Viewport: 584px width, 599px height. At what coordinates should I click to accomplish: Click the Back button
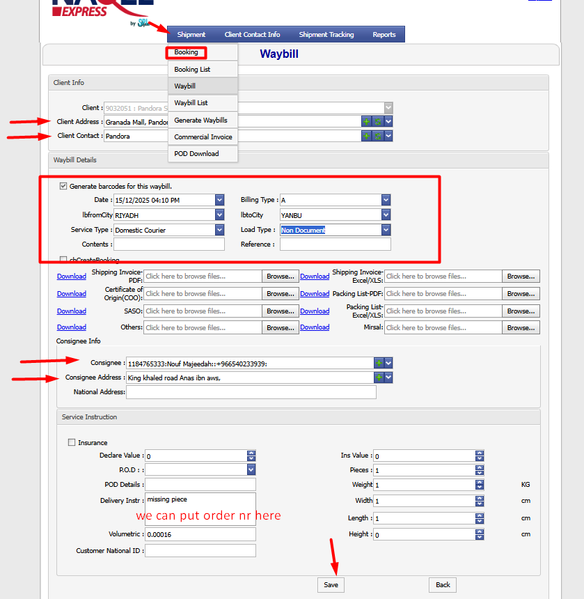pyautogui.click(x=443, y=585)
